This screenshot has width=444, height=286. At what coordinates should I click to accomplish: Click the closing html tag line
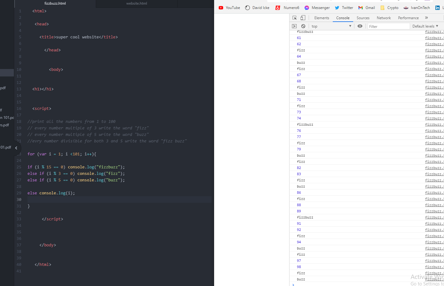pyautogui.click(x=43, y=265)
